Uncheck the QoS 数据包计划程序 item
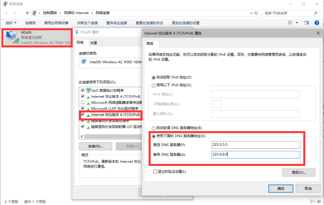Viewport: 324px width, 205px height. click(83, 90)
